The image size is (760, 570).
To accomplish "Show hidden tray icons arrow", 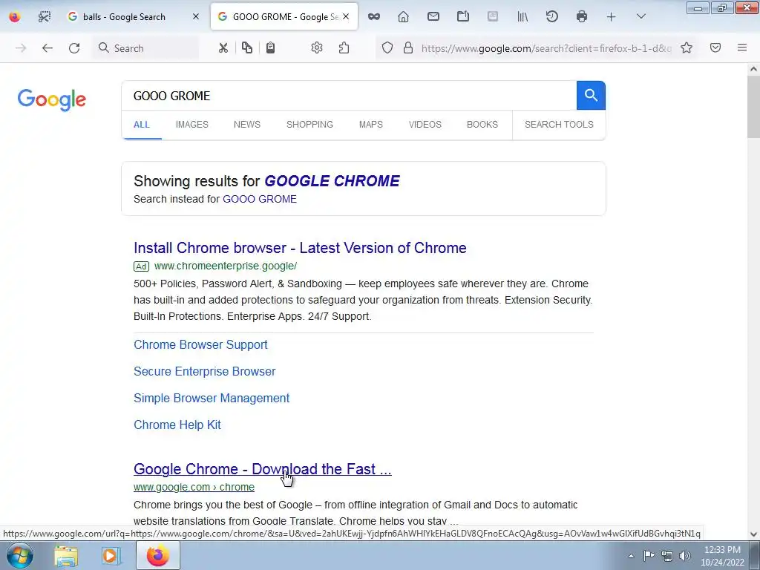I will click(x=631, y=556).
